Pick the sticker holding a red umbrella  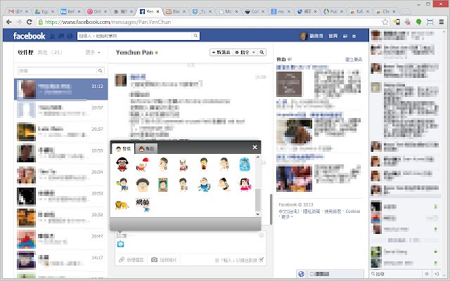[142, 164]
